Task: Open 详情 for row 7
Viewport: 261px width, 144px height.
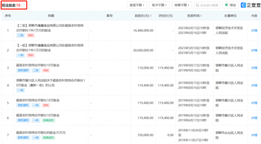Action: pos(254,135)
